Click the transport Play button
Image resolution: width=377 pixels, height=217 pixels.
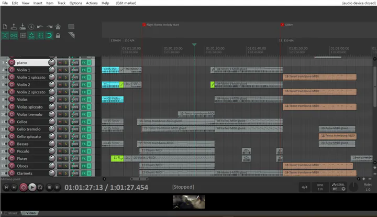[32, 188]
